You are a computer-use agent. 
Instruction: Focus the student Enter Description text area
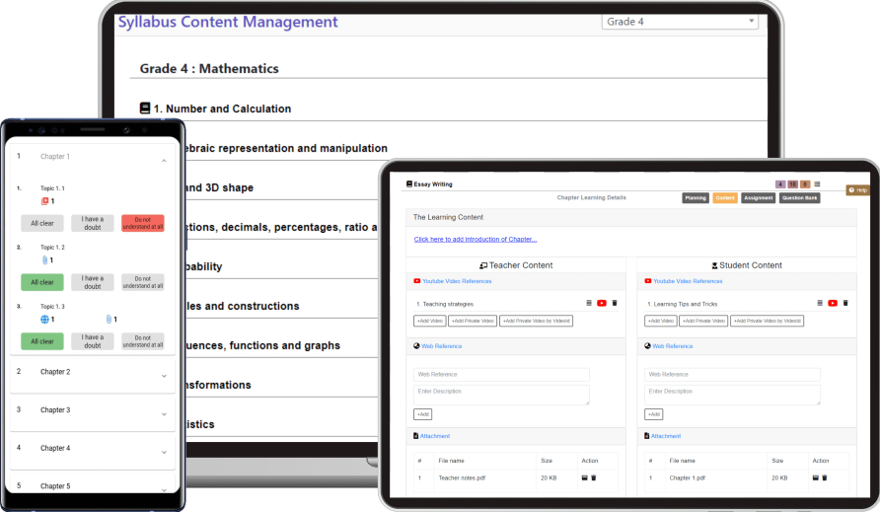(x=732, y=395)
